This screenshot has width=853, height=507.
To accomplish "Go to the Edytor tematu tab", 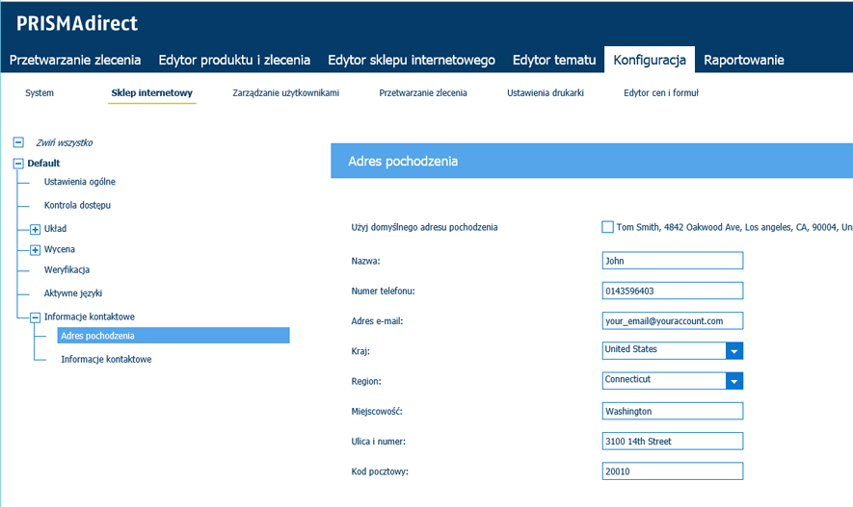I will tap(554, 60).
